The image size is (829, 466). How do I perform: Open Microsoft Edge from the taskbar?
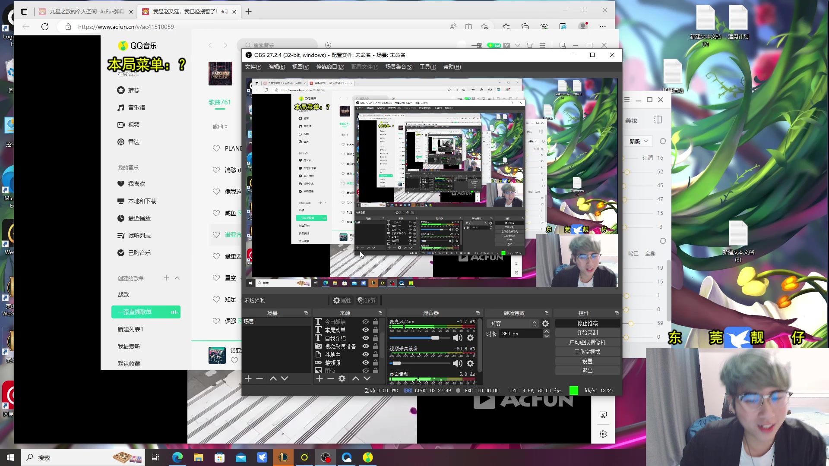177,457
